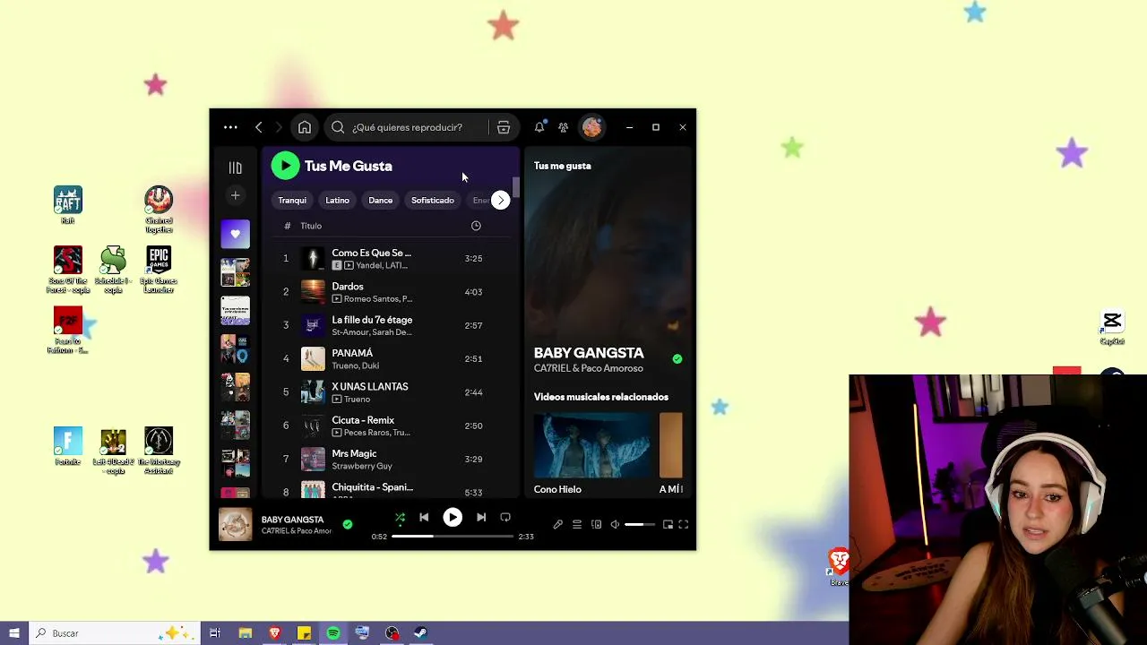The image size is (1147, 645).
Task: Filter by the Tranqui chip
Action: [x=292, y=201]
